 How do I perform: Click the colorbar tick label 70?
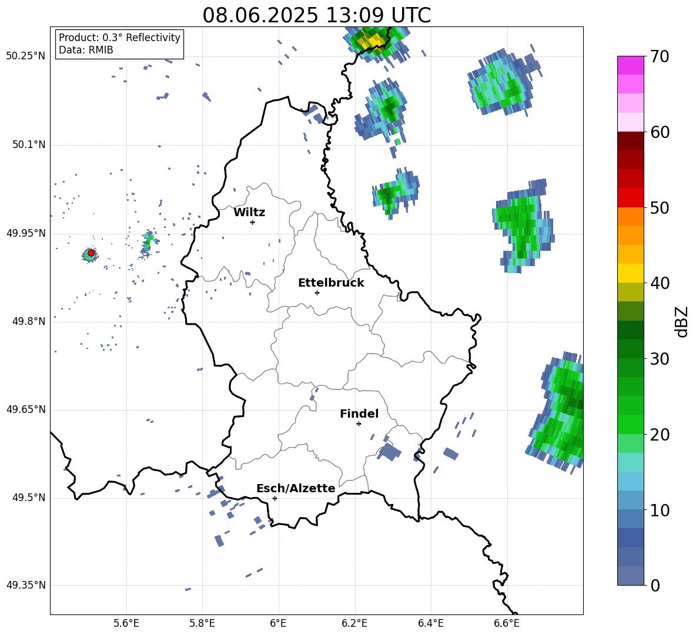(660, 56)
